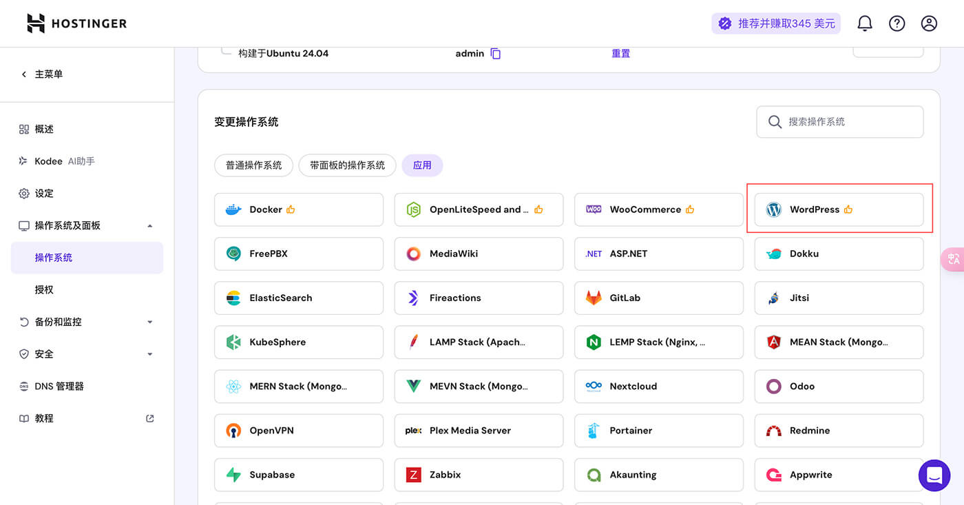
Task: Collapse the 操作系统及面板 menu section
Action: coord(149,226)
